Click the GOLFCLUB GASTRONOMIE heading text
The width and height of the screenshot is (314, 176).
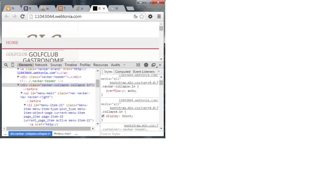click(43, 57)
